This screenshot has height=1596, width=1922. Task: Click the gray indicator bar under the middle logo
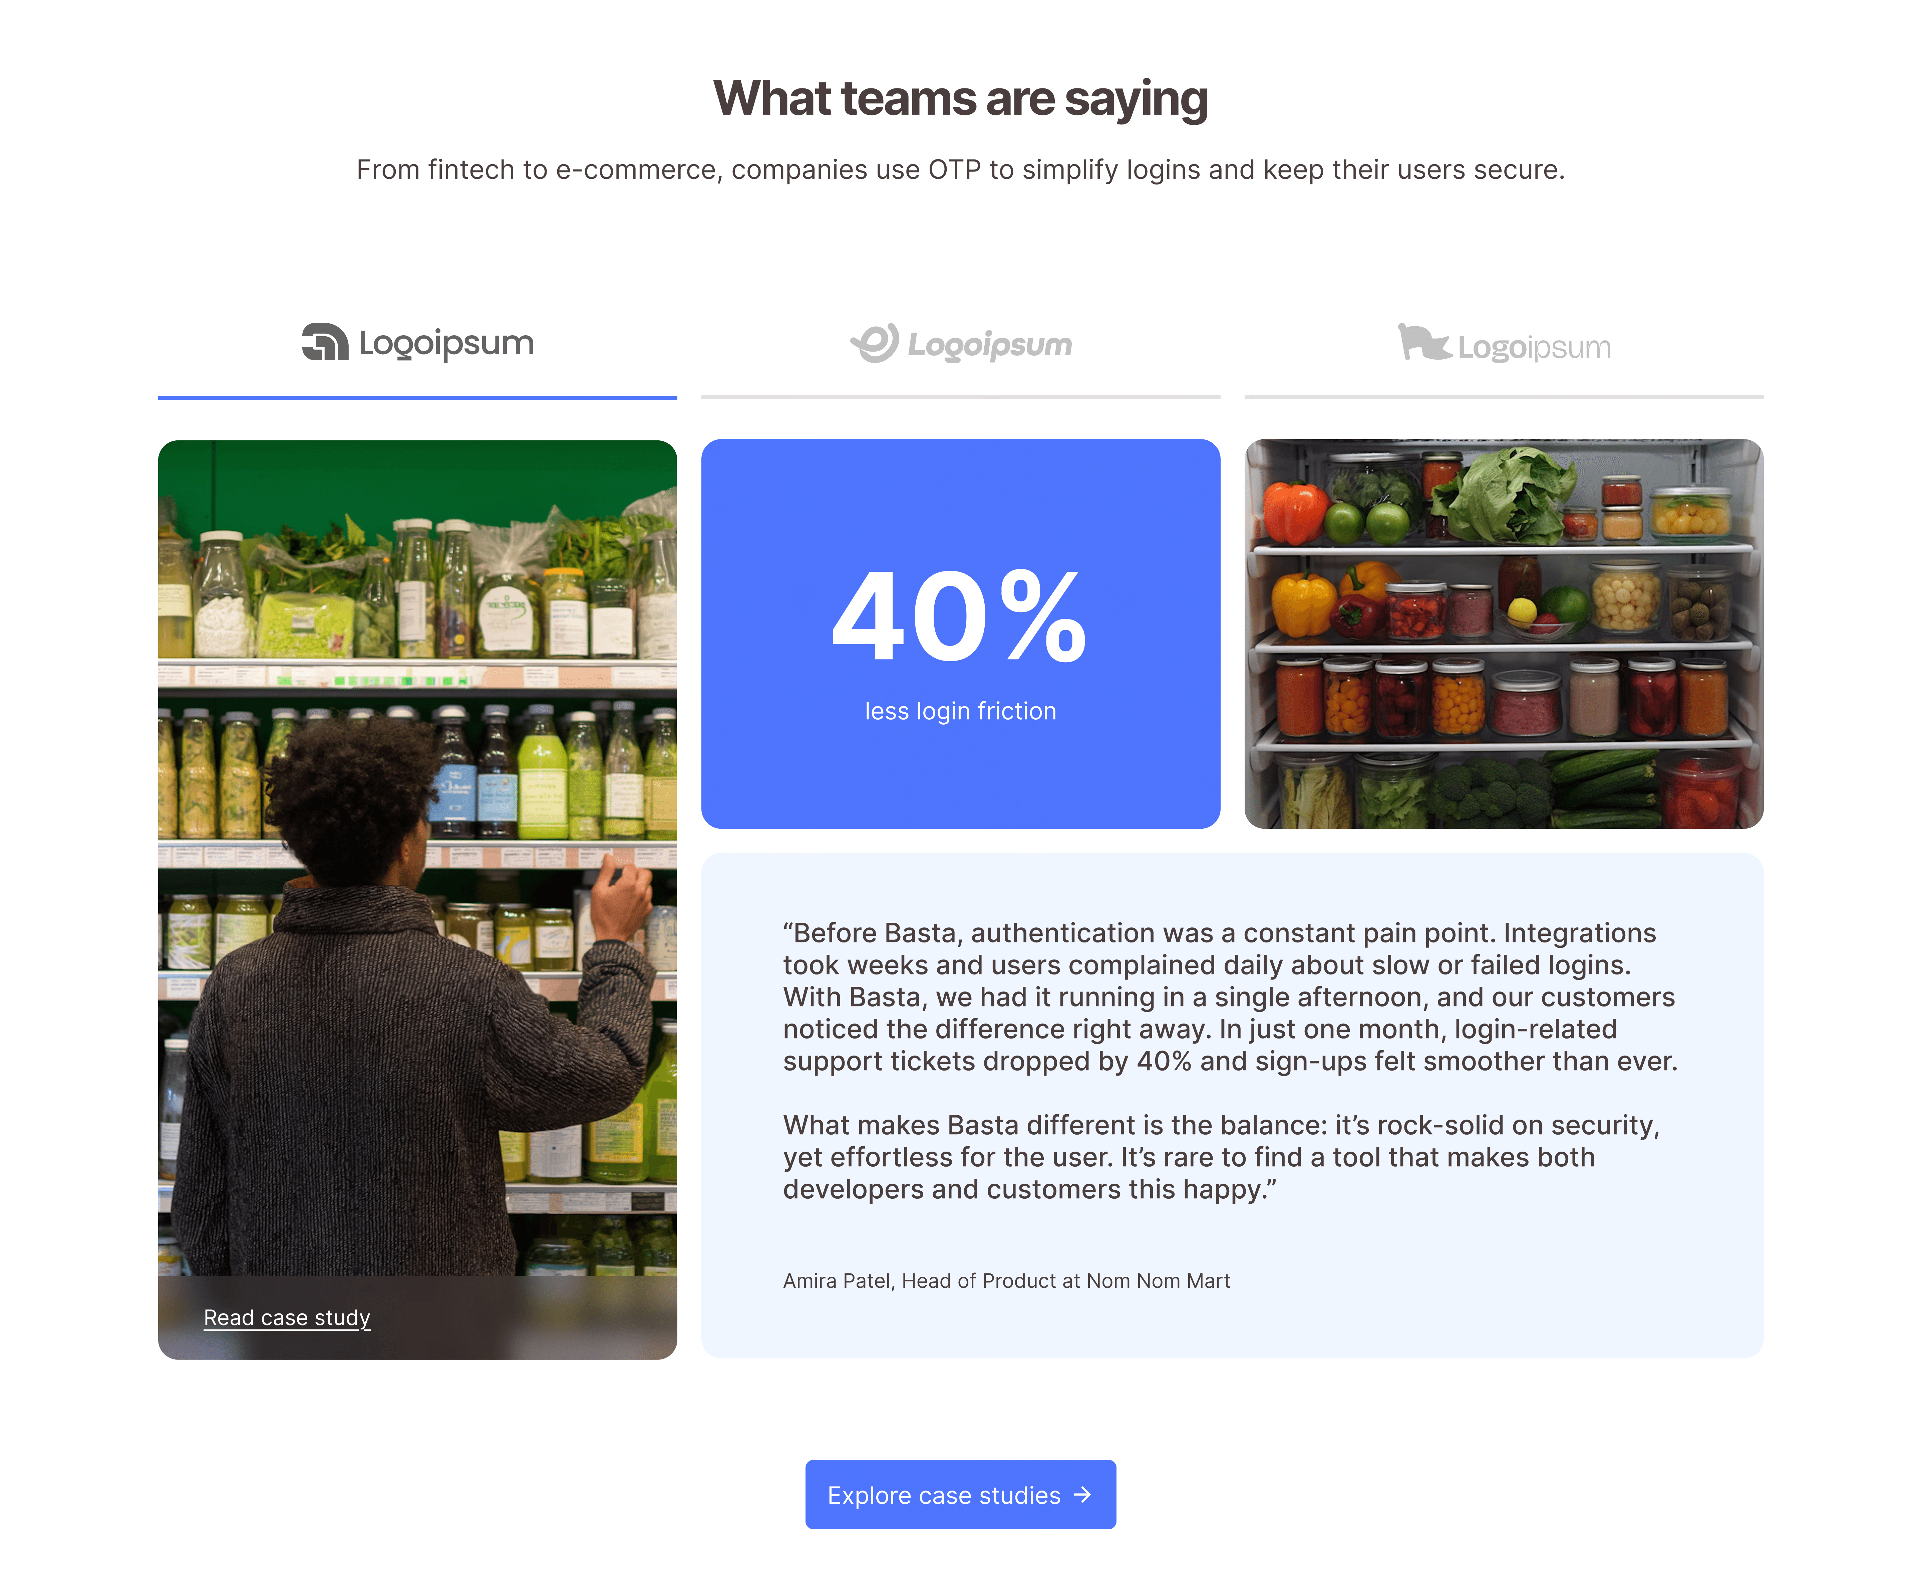961,397
